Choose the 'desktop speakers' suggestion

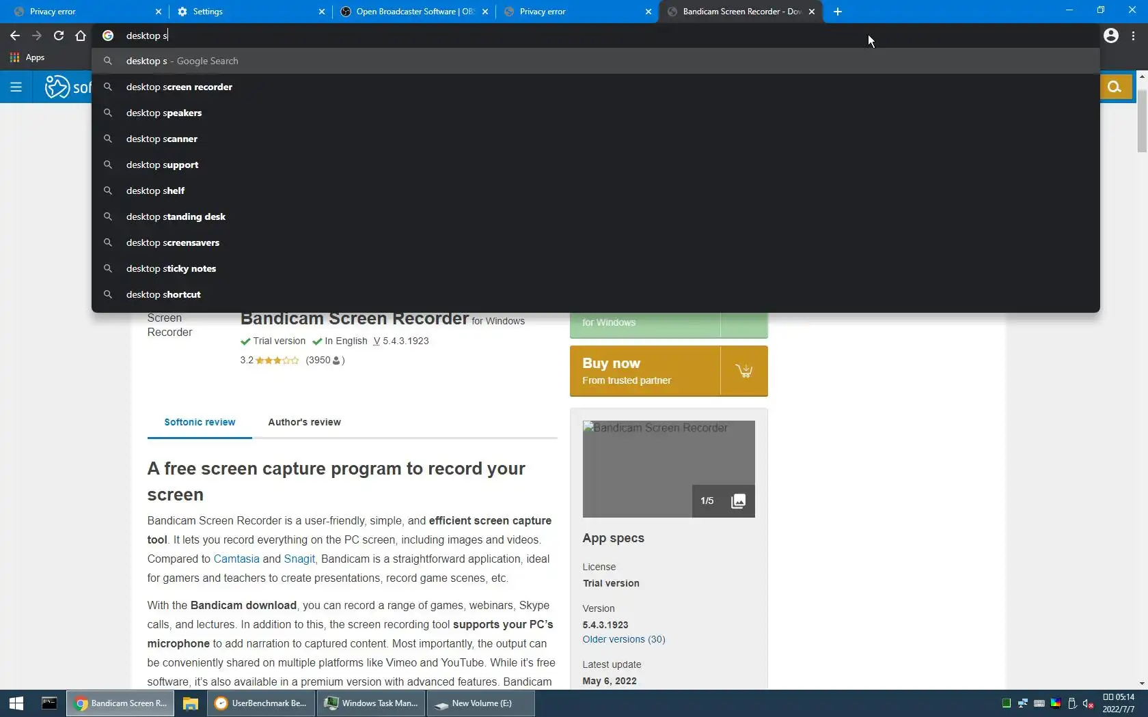click(x=596, y=113)
